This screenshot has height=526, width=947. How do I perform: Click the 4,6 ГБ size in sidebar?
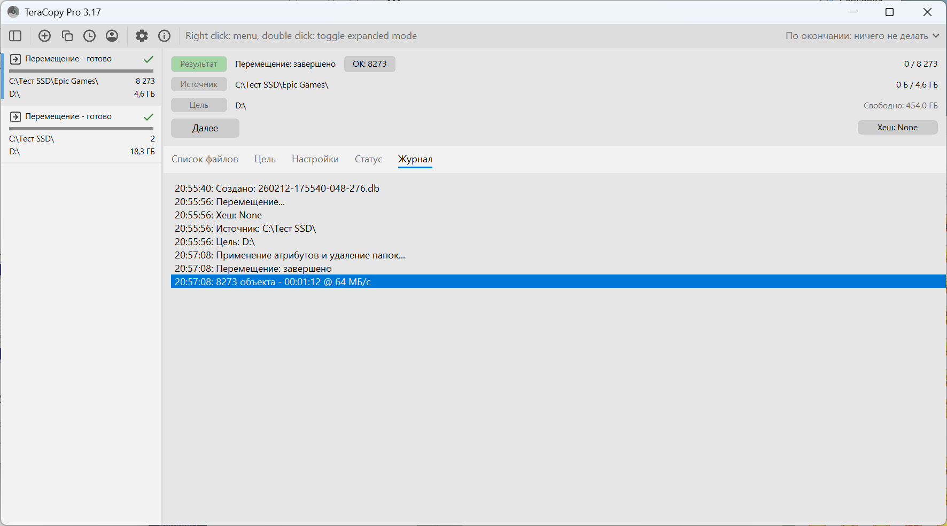click(144, 94)
